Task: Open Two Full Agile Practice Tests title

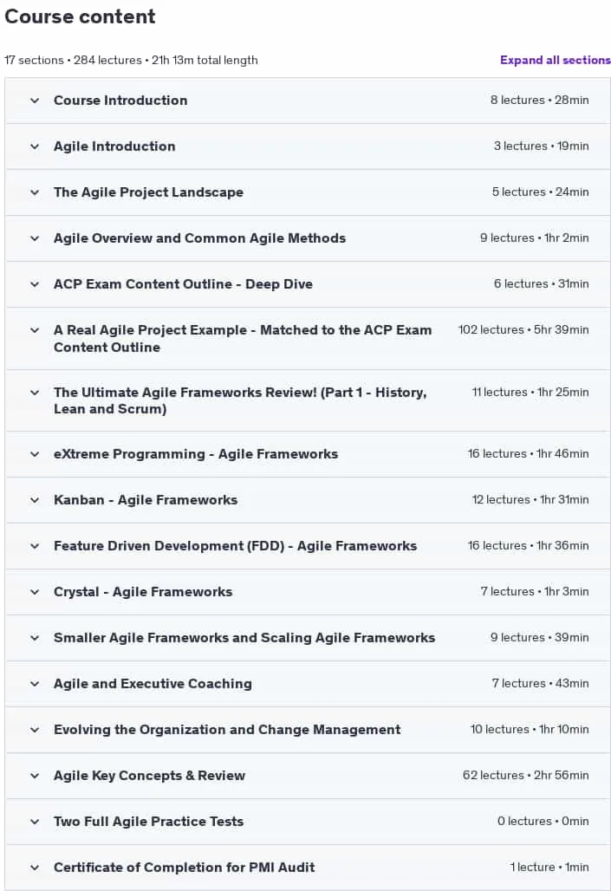Action: pos(148,822)
